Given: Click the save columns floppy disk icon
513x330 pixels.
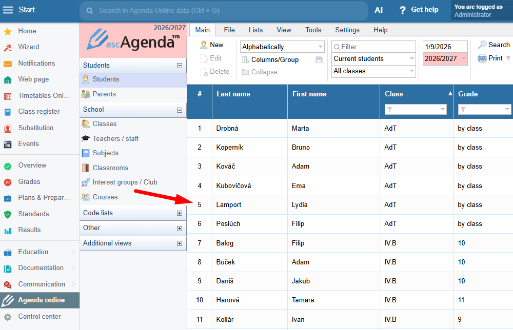Looking at the screenshot, I should pos(319,60).
